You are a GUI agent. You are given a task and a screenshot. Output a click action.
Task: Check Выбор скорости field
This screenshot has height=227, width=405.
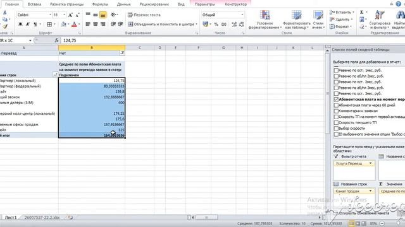336,128
